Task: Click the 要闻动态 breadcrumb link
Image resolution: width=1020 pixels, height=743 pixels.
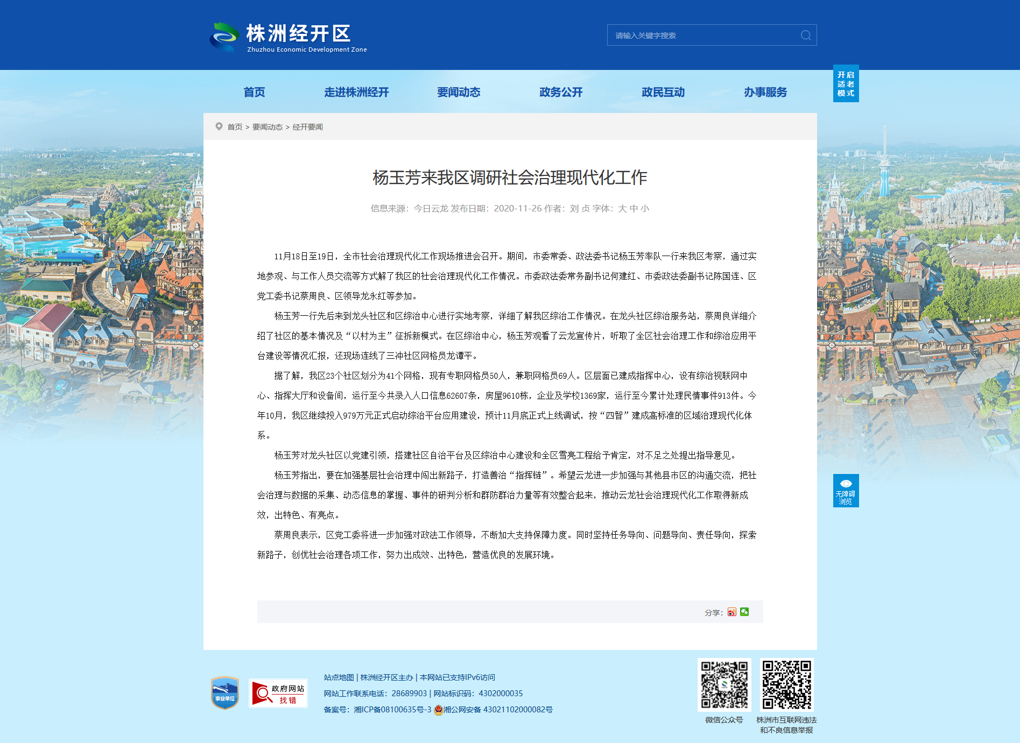Action: 268,127
